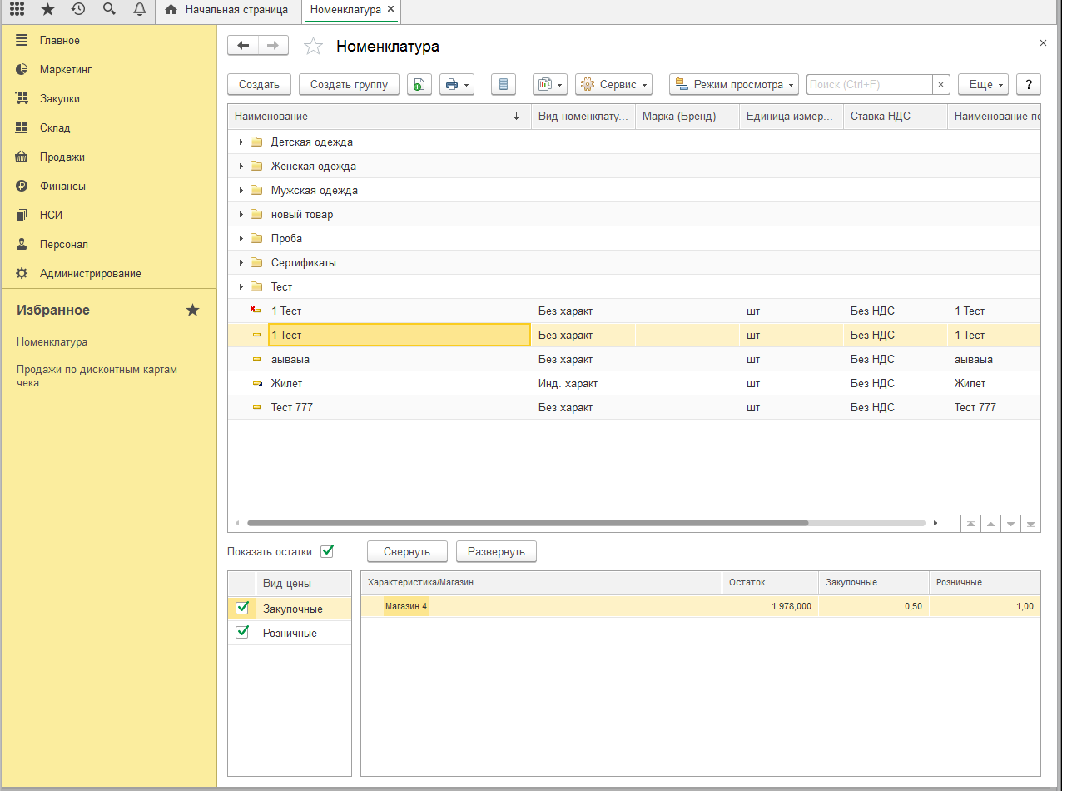The height and width of the screenshot is (791, 1067).
Task: Click the Создать button
Action: pos(259,84)
